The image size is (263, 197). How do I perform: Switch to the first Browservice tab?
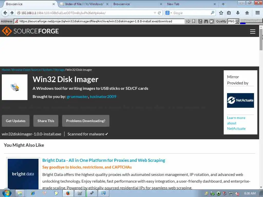(x=29, y=4)
